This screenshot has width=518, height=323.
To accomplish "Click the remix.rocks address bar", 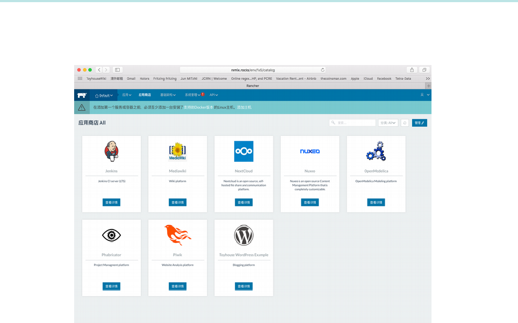I will [x=253, y=70].
